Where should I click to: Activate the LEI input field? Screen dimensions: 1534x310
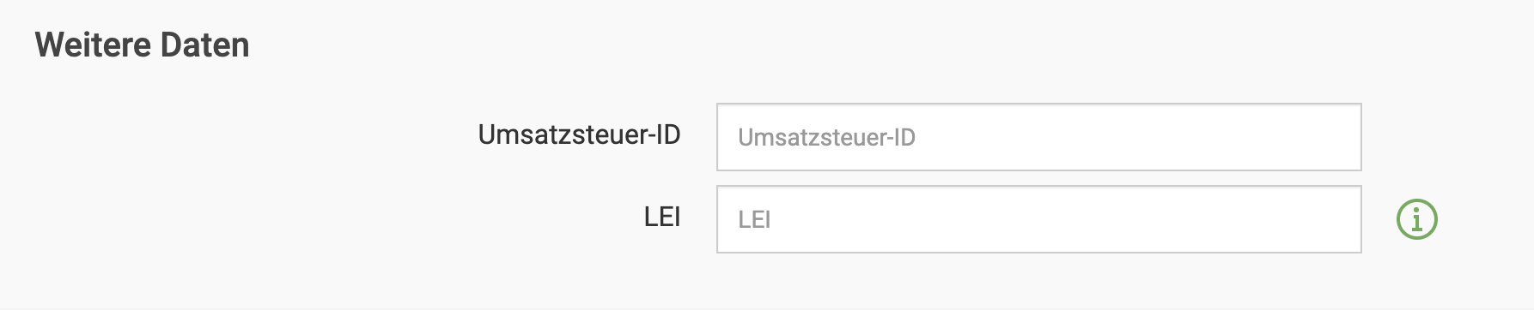[x=1039, y=219]
